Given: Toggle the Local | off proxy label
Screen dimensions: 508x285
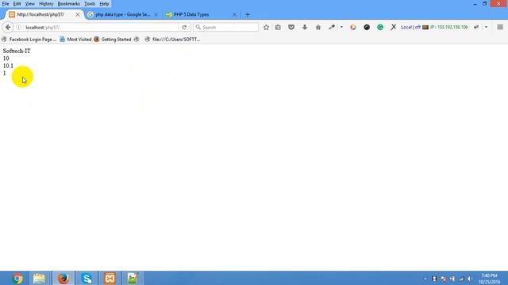Looking at the screenshot, I should tap(410, 27).
